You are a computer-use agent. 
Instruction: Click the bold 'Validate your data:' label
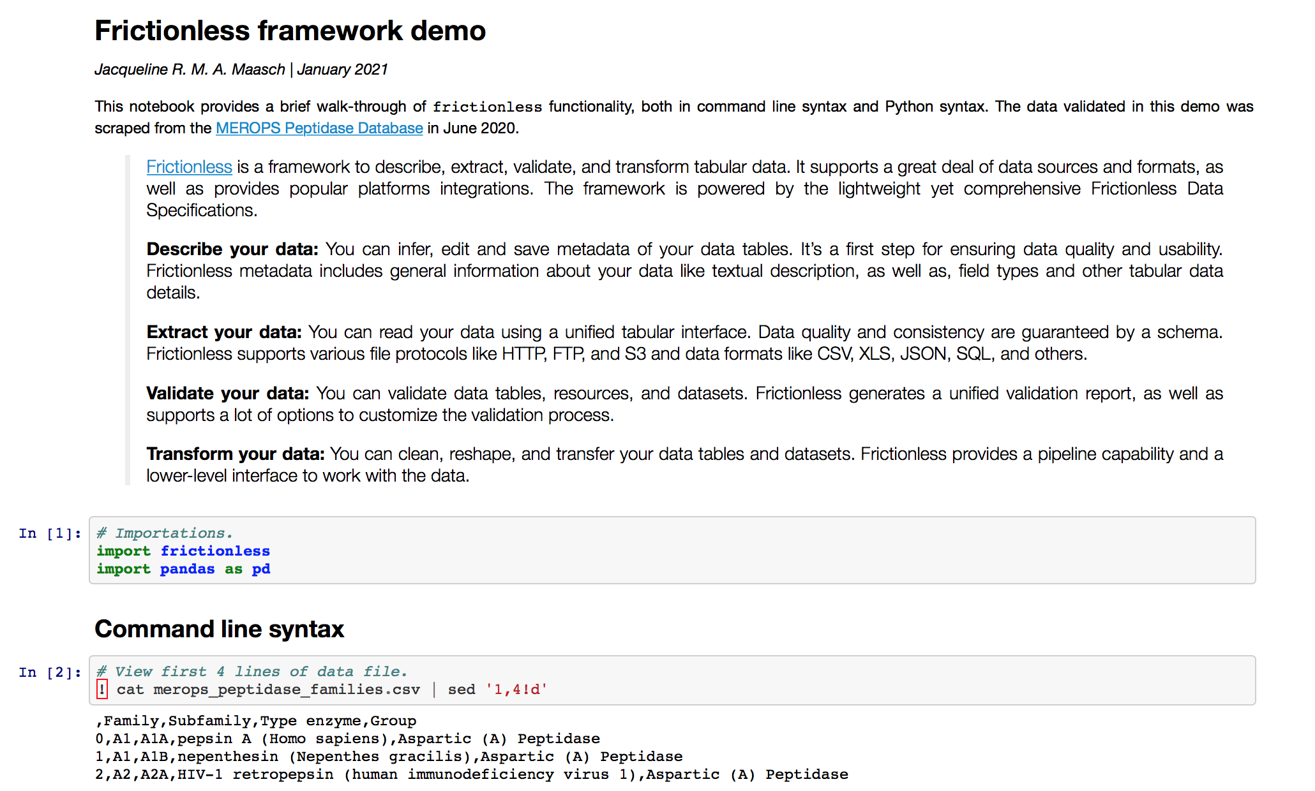tap(228, 394)
